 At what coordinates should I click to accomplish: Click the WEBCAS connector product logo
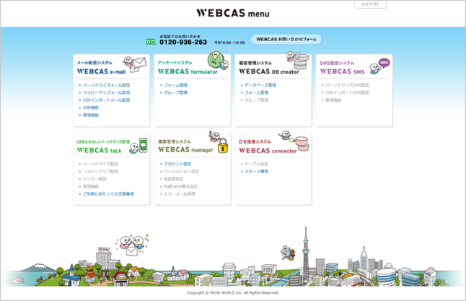pyautogui.click(x=268, y=151)
